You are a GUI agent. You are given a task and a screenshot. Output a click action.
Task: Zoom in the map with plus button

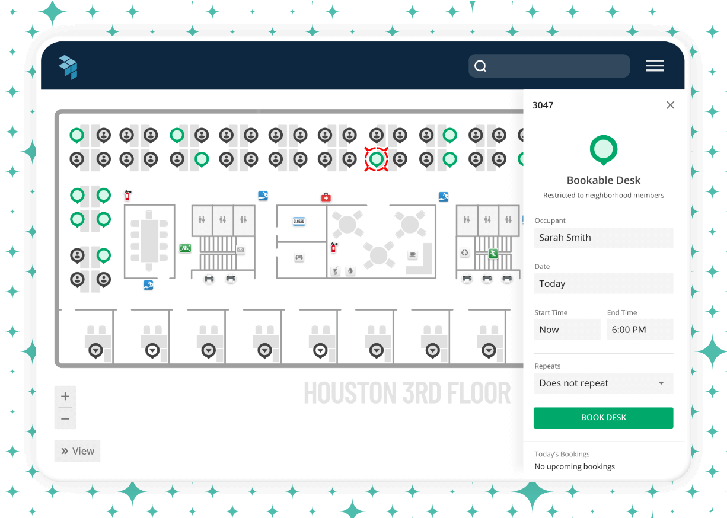click(65, 397)
